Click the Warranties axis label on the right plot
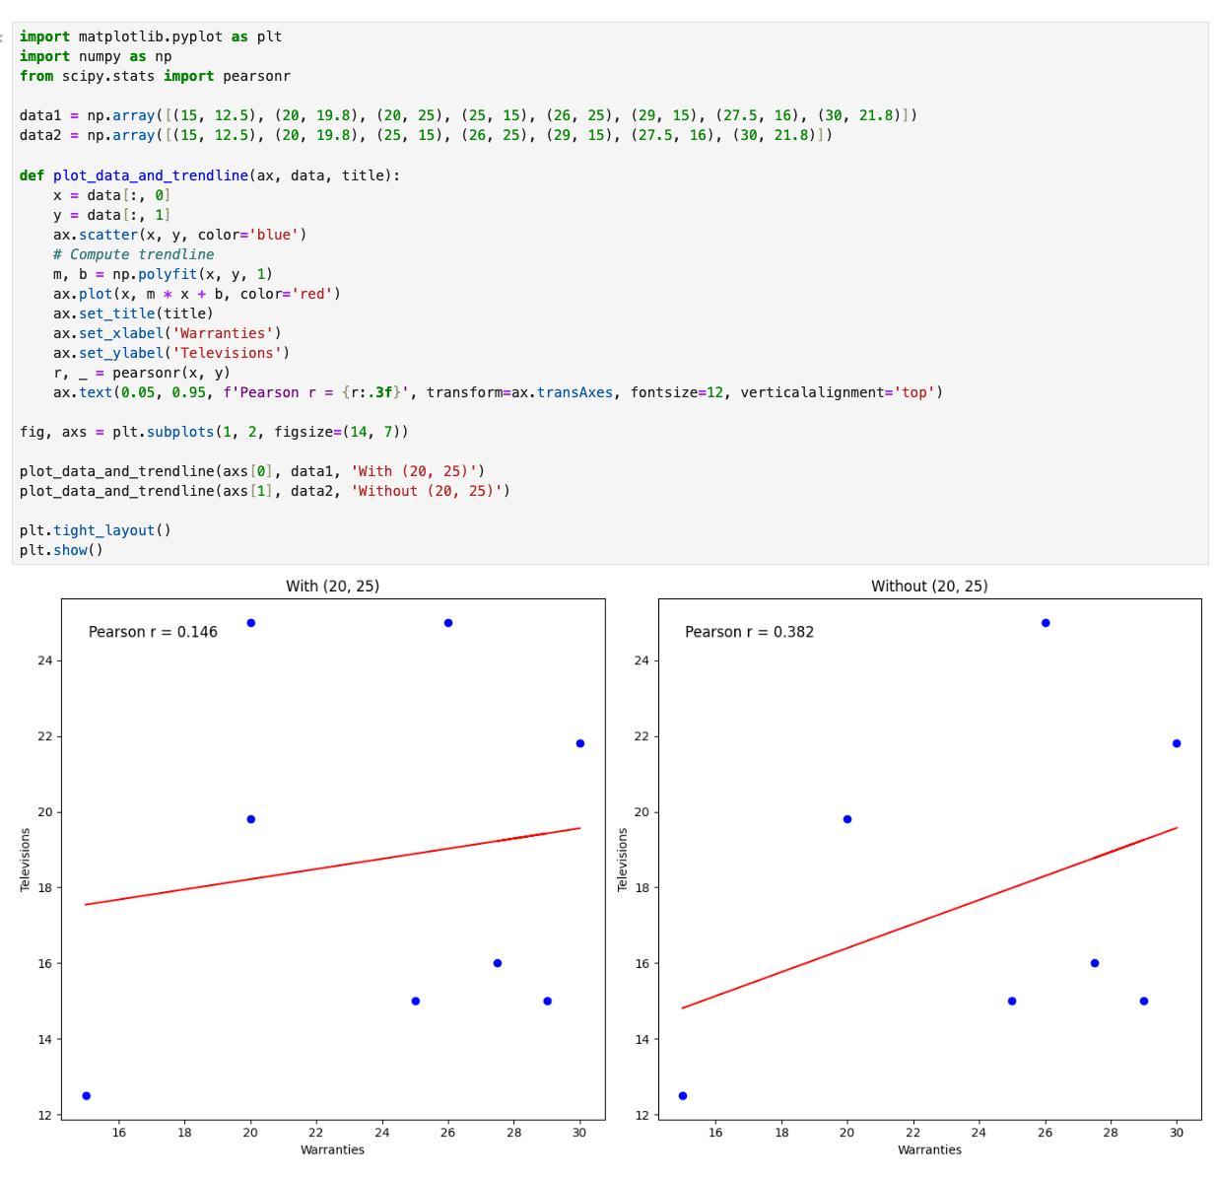 pos(928,1149)
